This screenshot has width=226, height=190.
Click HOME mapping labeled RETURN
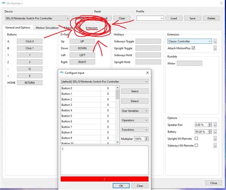pyautogui.click(x=30, y=83)
